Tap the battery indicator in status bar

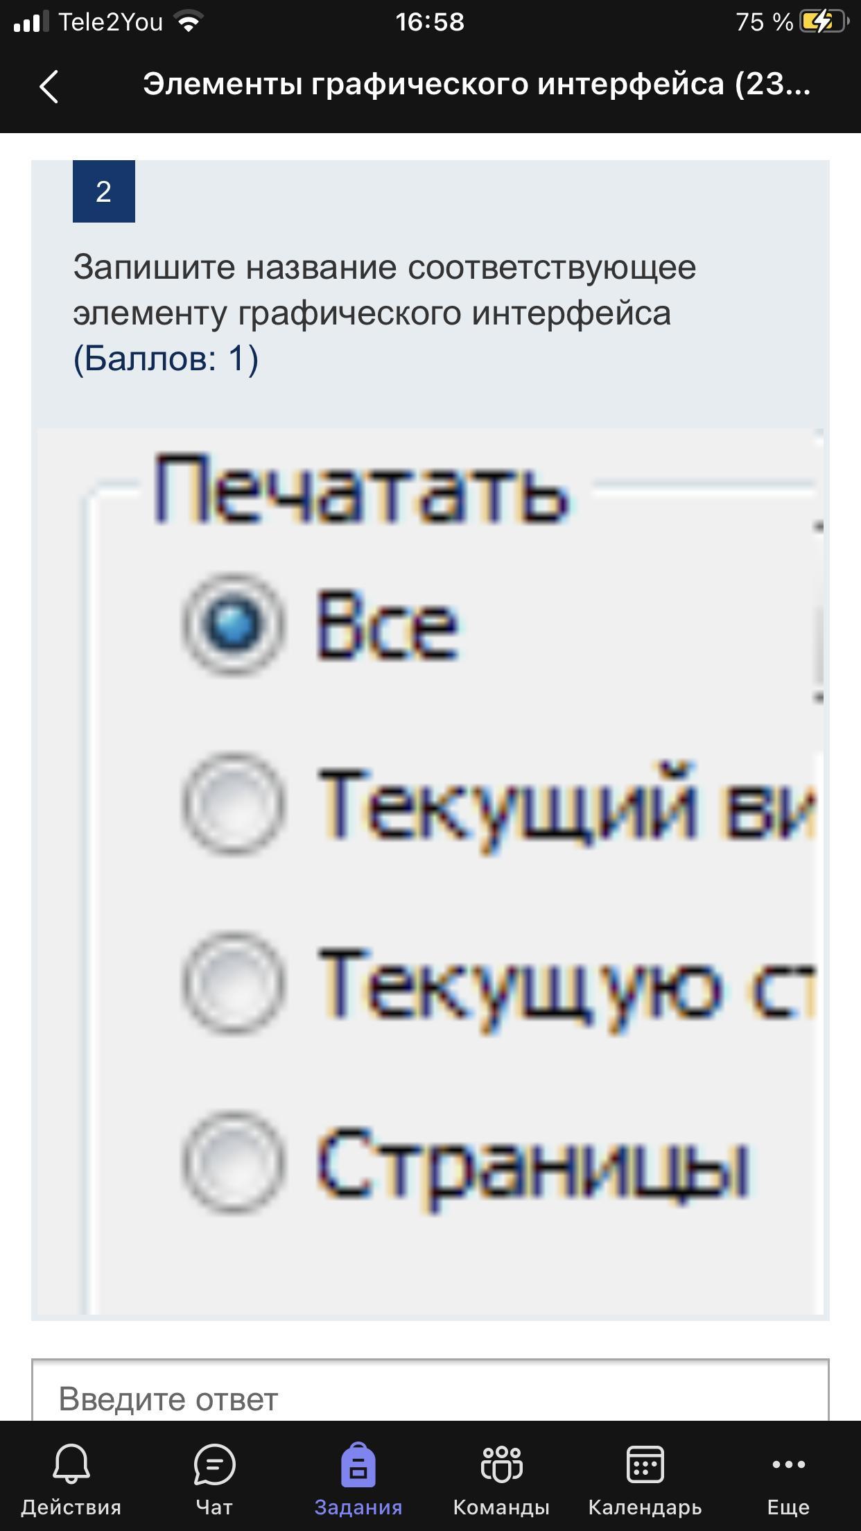pyautogui.click(x=822, y=22)
